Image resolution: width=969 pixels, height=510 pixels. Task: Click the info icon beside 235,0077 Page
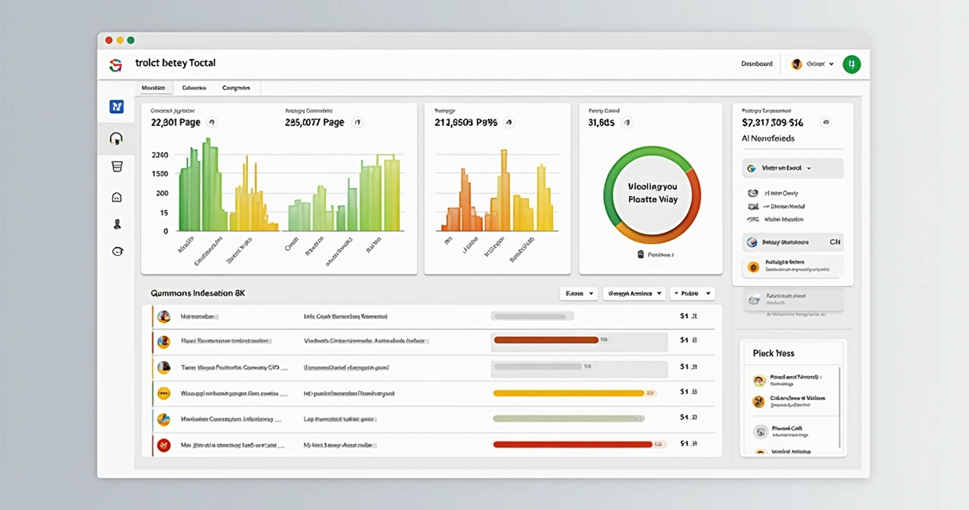357,123
